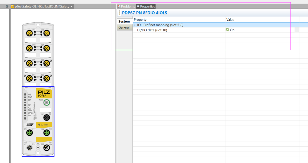Click the restore view icon left of the editor tab

pos(7,6)
